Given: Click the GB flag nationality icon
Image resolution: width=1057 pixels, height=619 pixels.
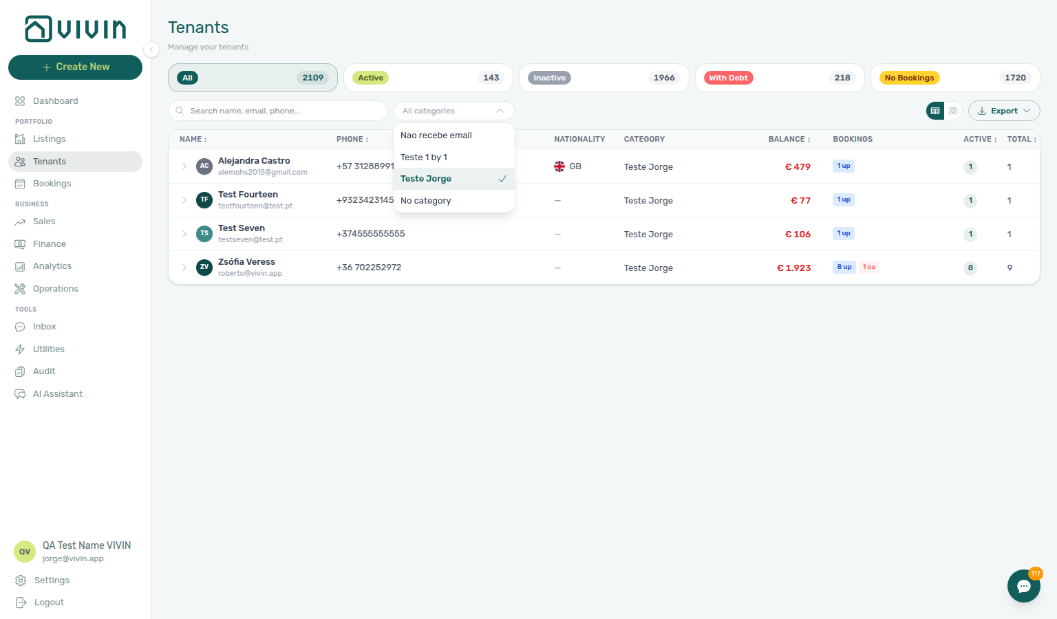Looking at the screenshot, I should coord(559,166).
